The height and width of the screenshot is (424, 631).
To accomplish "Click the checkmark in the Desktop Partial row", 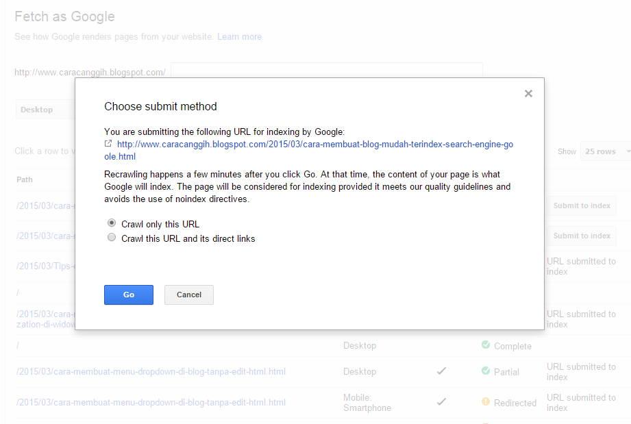I will coord(441,372).
